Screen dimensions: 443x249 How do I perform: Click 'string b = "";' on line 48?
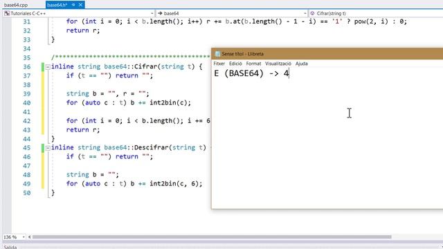pos(93,175)
